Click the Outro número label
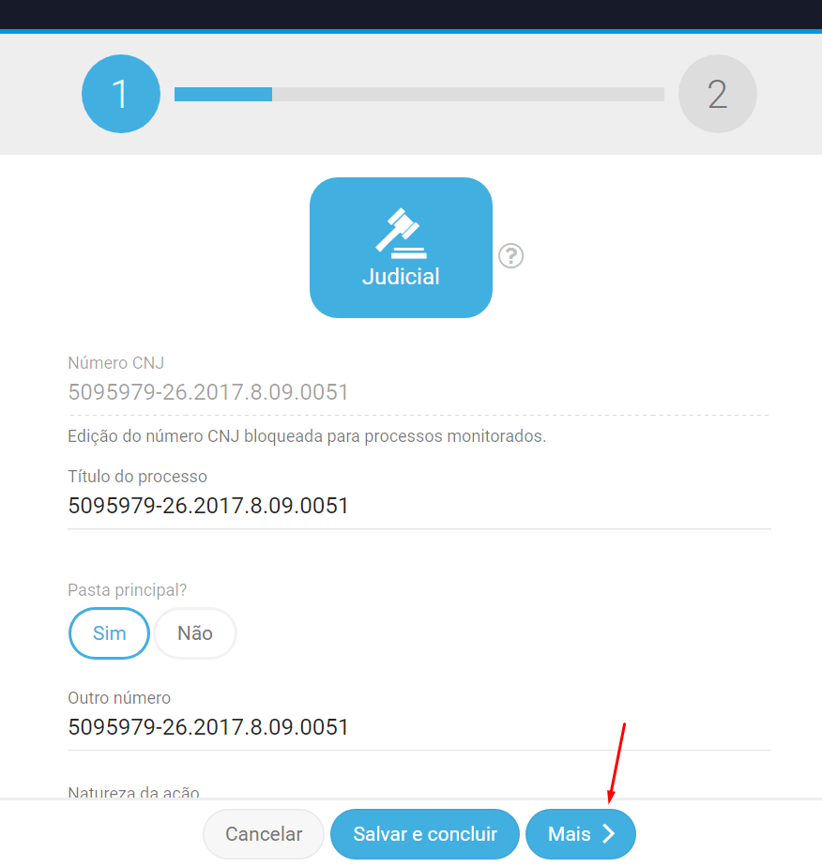This screenshot has height=867, width=822. coord(119,698)
